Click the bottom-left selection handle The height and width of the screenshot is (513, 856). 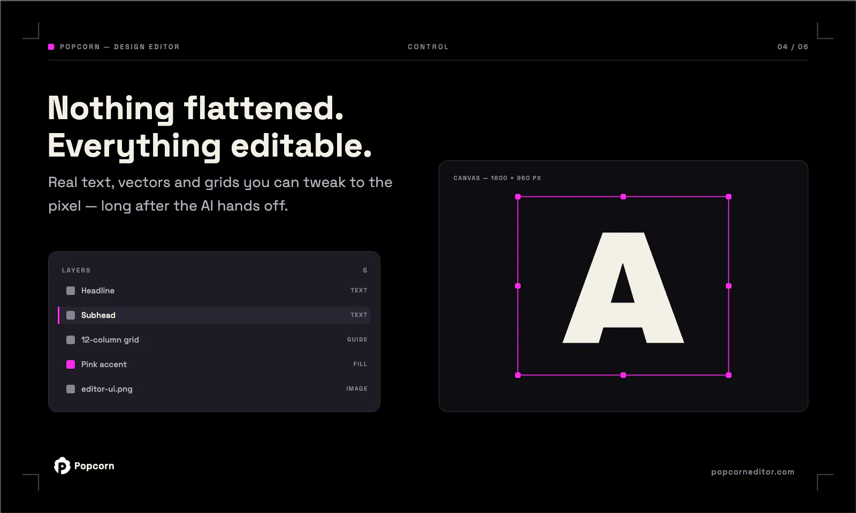point(518,375)
